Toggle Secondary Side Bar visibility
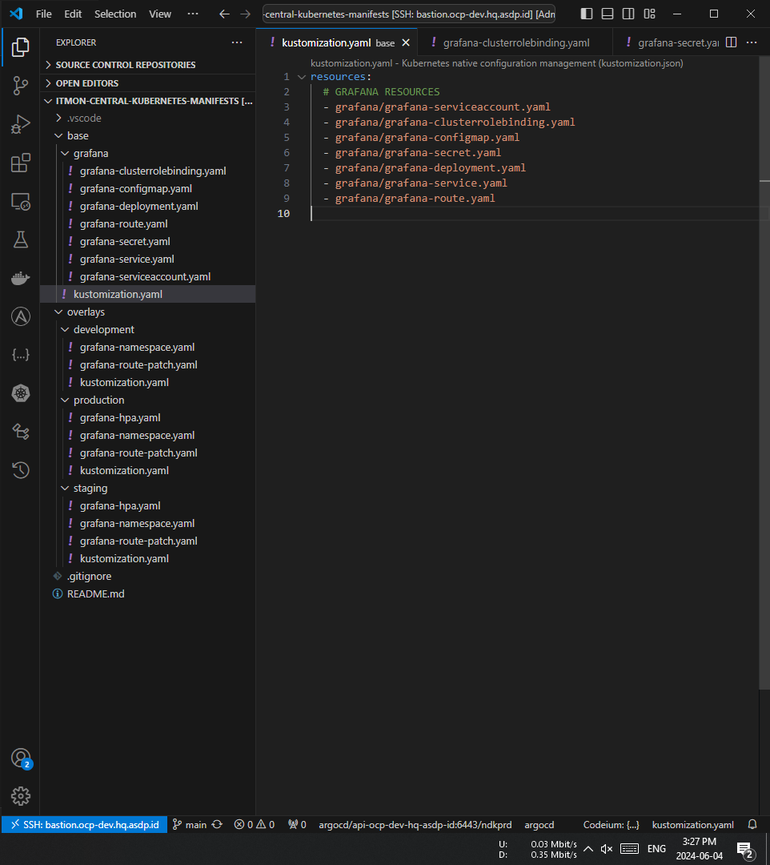The image size is (770, 865). (628, 14)
